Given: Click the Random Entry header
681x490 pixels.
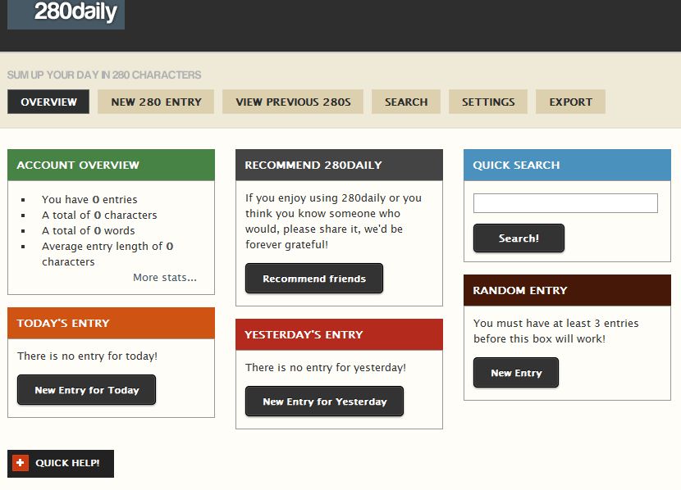Looking at the screenshot, I should (567, 290).
